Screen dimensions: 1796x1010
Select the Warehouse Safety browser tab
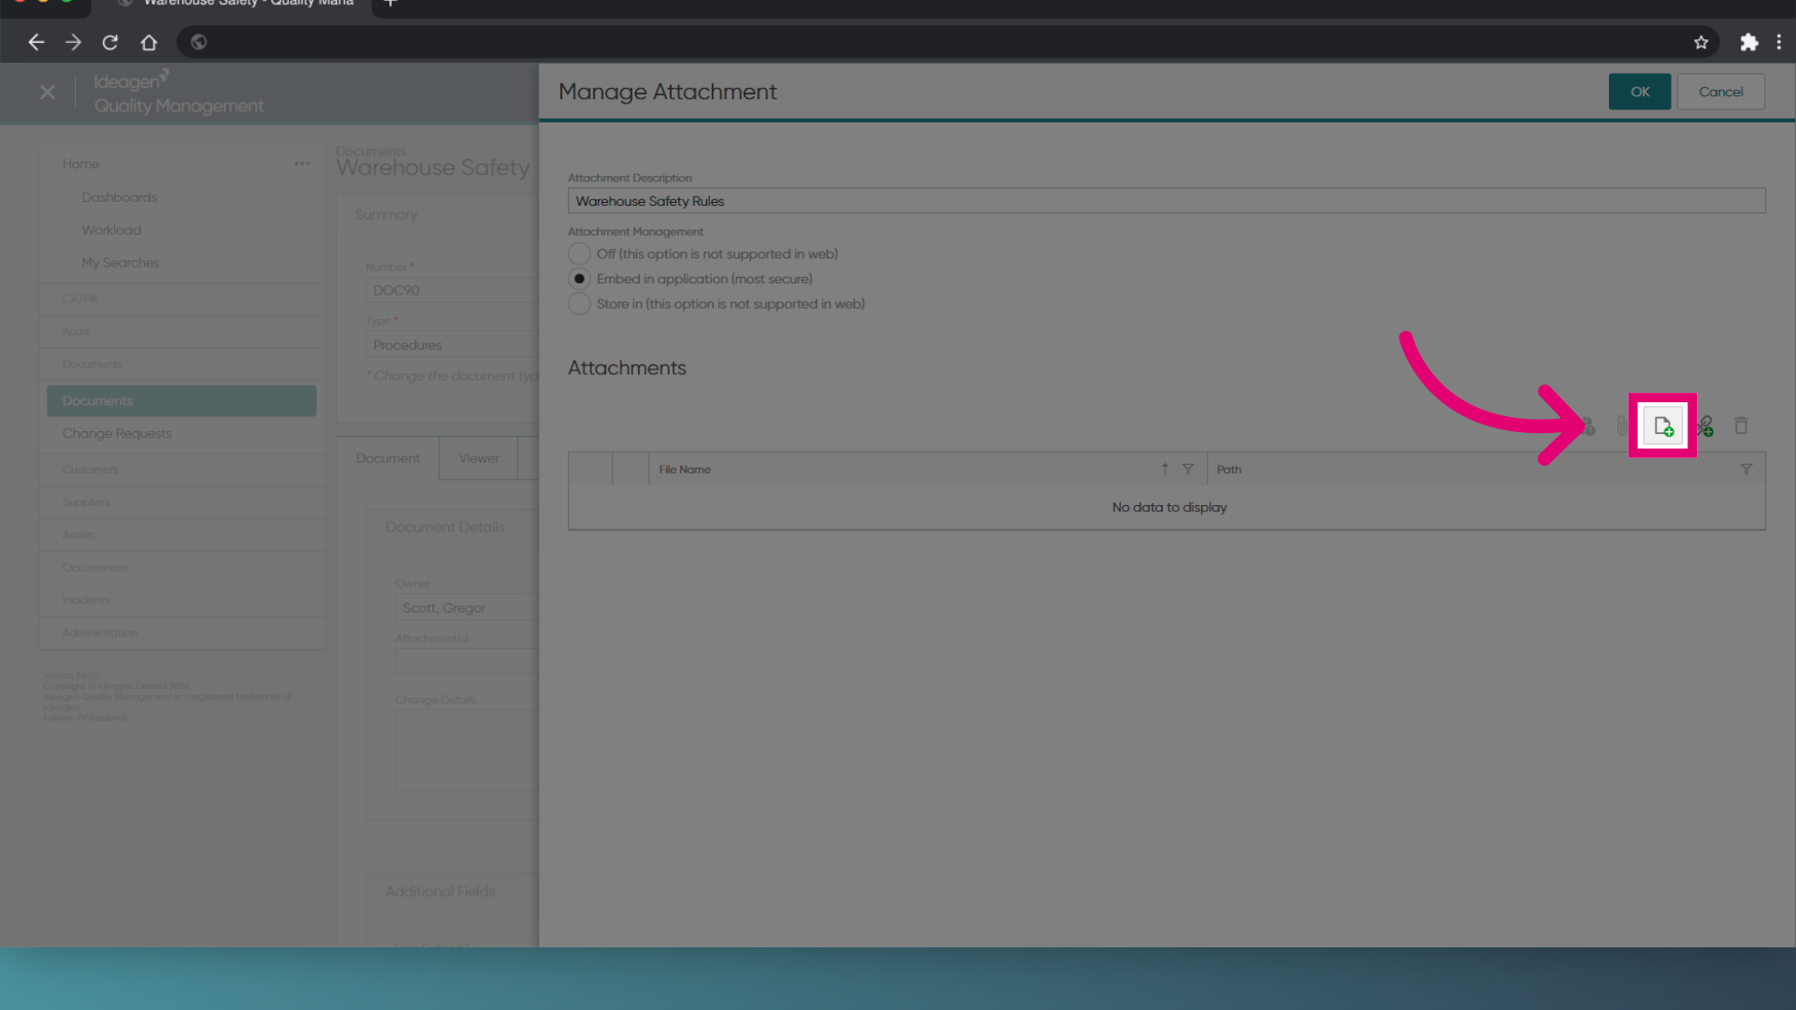click(234, 5)
